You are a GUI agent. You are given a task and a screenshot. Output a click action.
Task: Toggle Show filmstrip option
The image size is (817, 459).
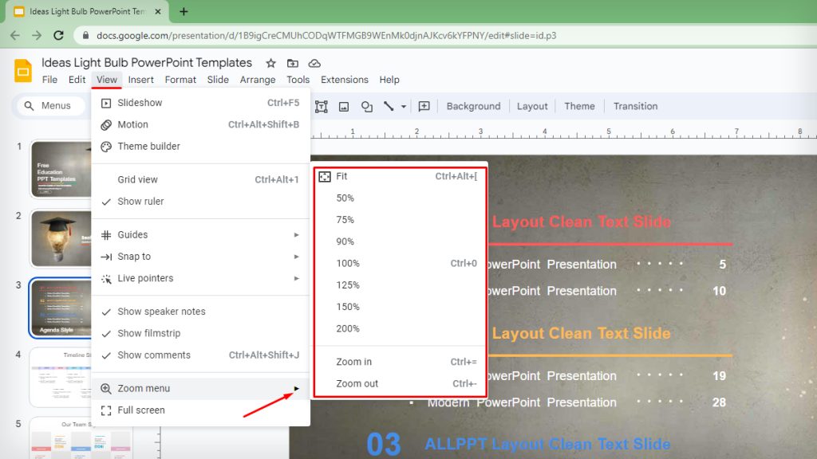tap(148, 333)
